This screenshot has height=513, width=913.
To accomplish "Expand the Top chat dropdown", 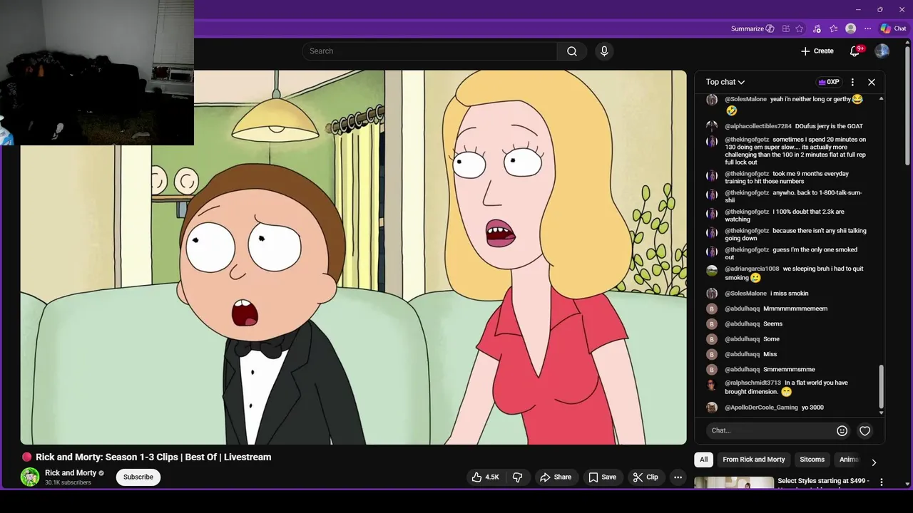I will click(x=725, y=82).
